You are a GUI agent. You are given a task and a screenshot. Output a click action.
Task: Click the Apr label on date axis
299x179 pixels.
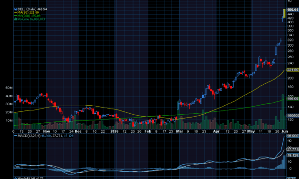[216, 131]
